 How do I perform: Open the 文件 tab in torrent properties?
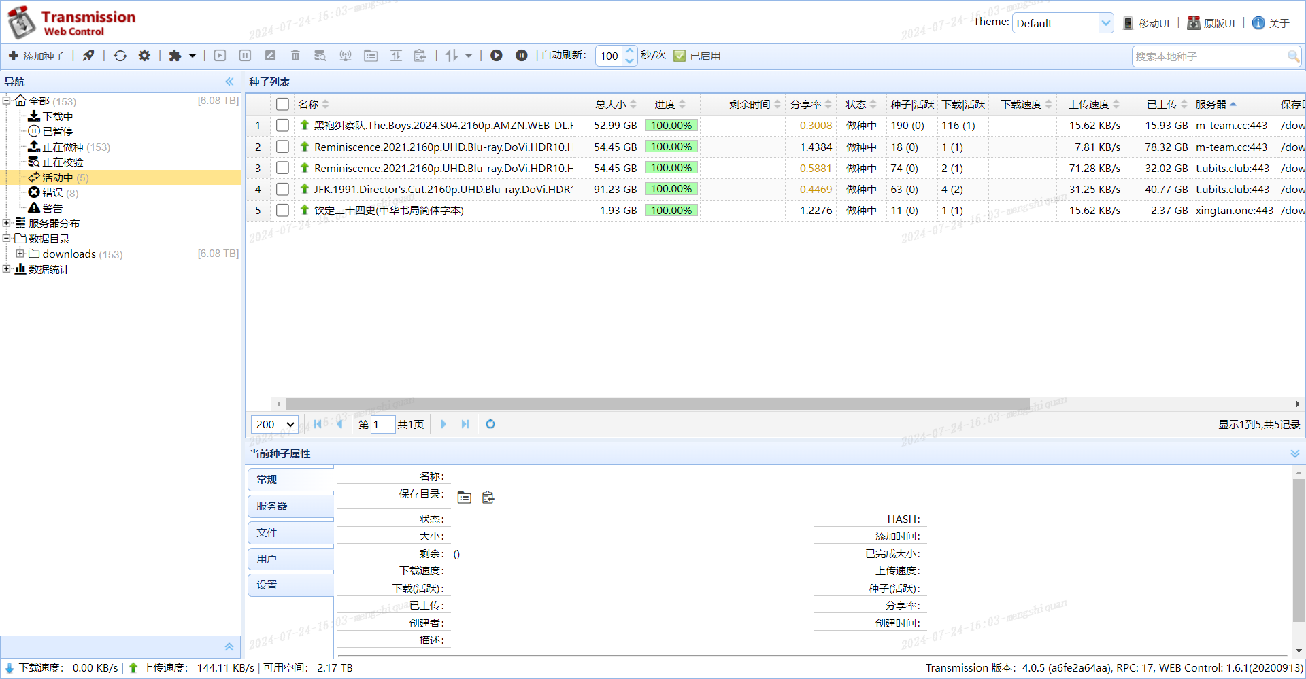click(290, 532)
